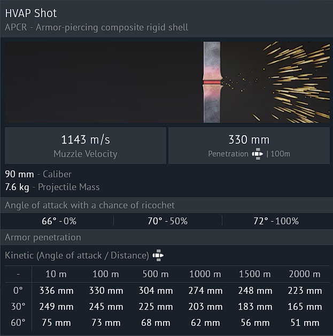
Task: Click the 336 mm penetration value
Action: point(56,291)
